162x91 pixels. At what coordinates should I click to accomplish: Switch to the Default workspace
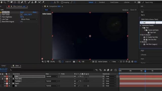tap(91, 2)
